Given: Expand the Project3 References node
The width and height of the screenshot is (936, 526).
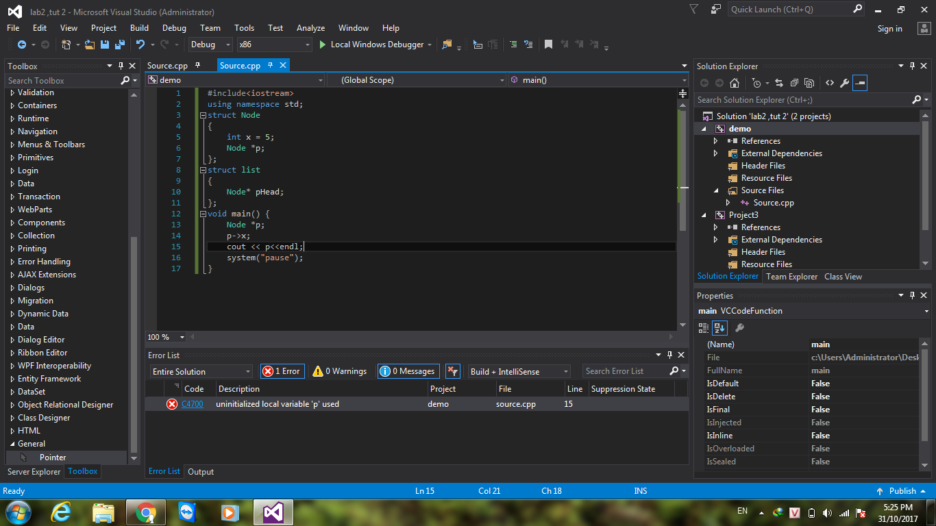Looking at the screenshot, I should click(x=716, y=227).
